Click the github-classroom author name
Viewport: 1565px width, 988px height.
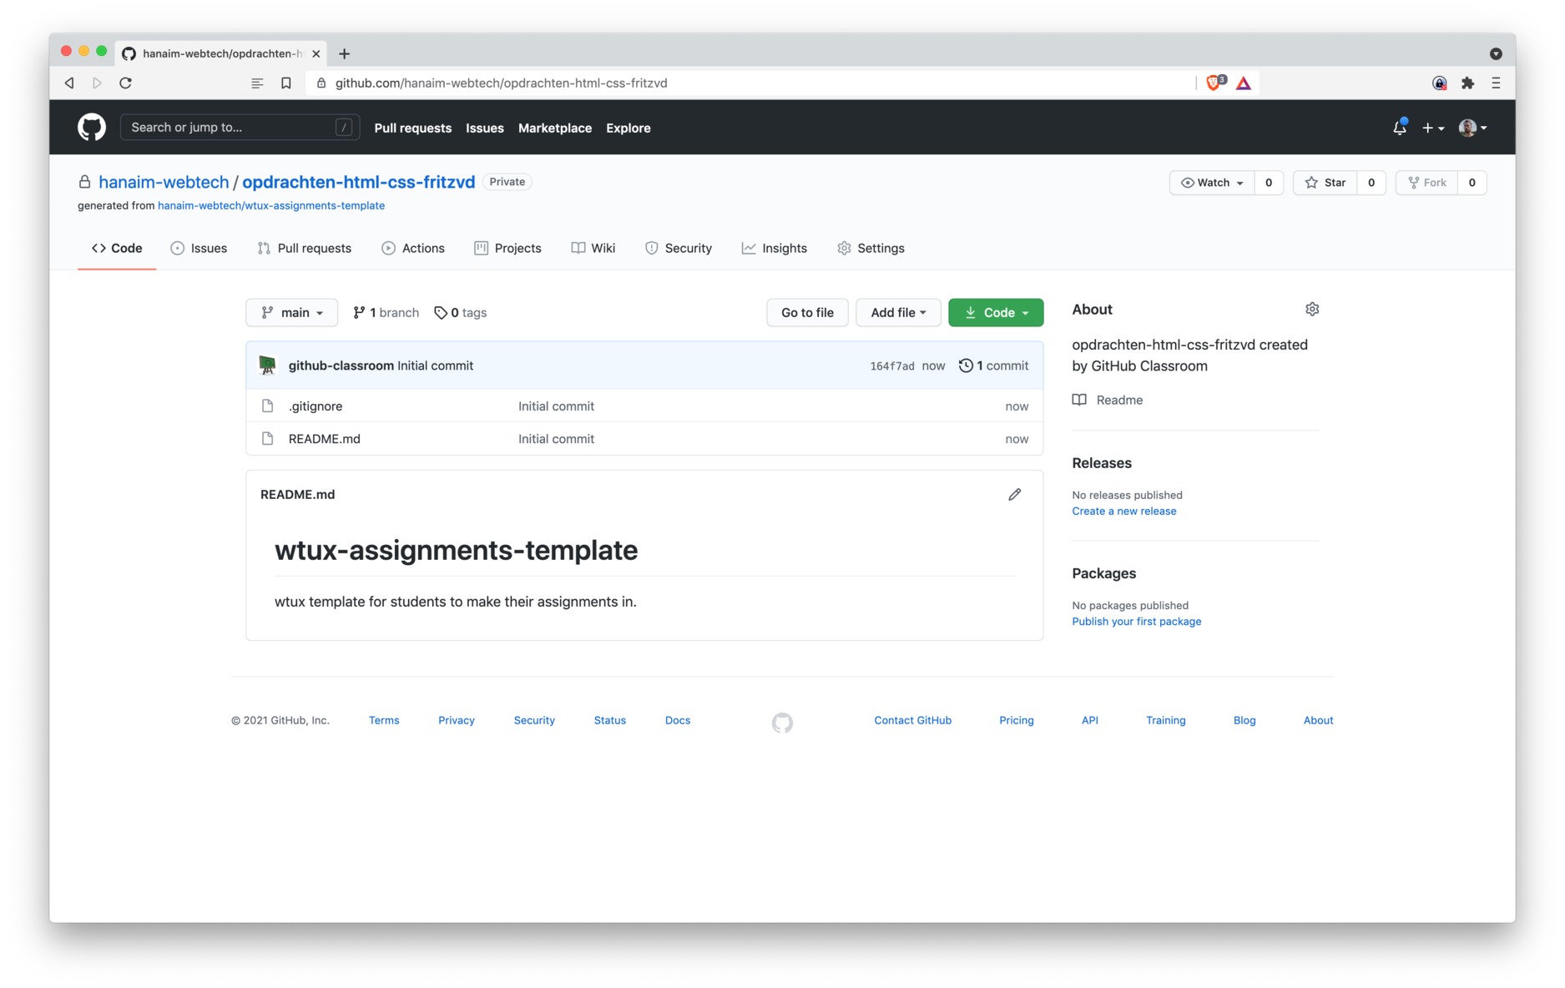pyautogui.click(x=341, y=365)
